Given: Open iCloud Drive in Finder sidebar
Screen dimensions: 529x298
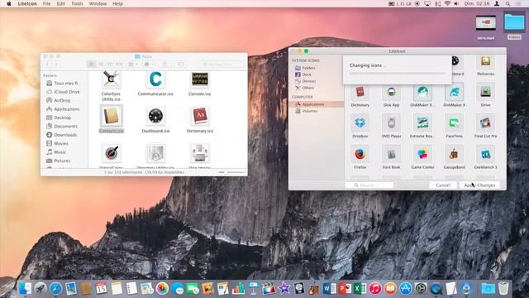Looking at the screenshot, I should (63, 92).
